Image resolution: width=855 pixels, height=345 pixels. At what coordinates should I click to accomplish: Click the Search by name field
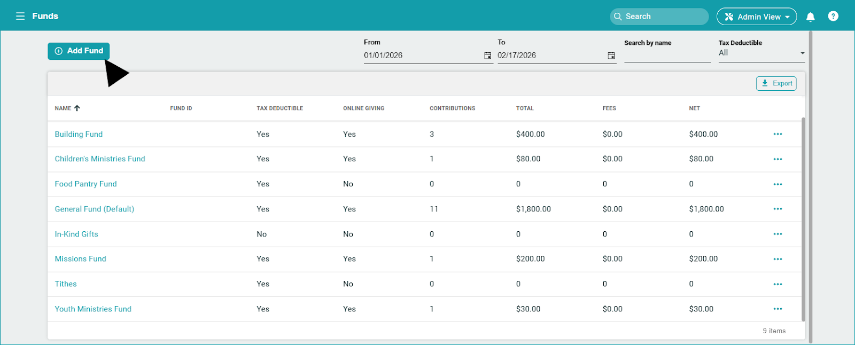point(667,56)
